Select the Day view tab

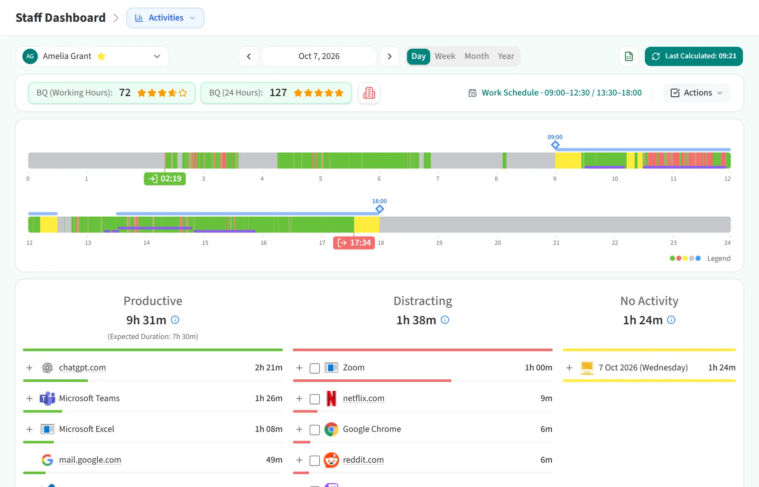(x=418, y=56)
